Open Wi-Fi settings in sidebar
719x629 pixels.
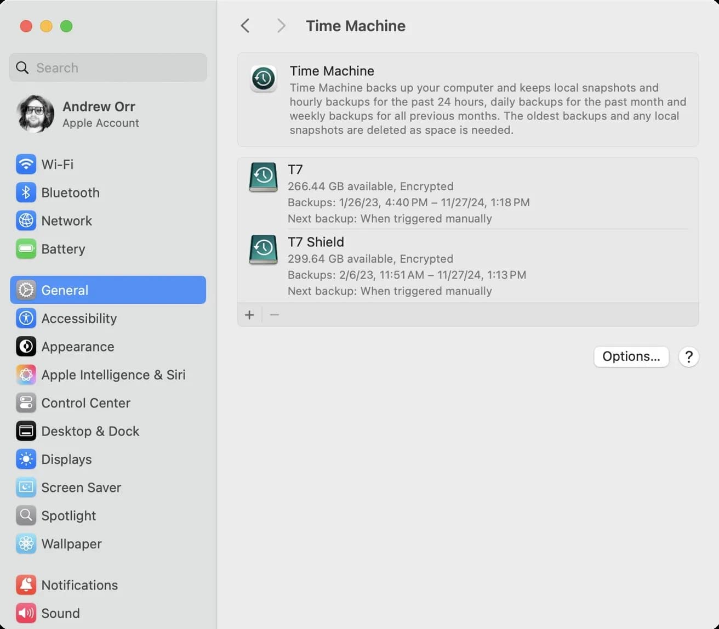tap(108, 164)
